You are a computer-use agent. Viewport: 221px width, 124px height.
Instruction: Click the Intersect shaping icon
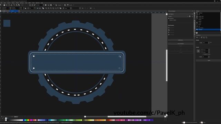[51, 8]
